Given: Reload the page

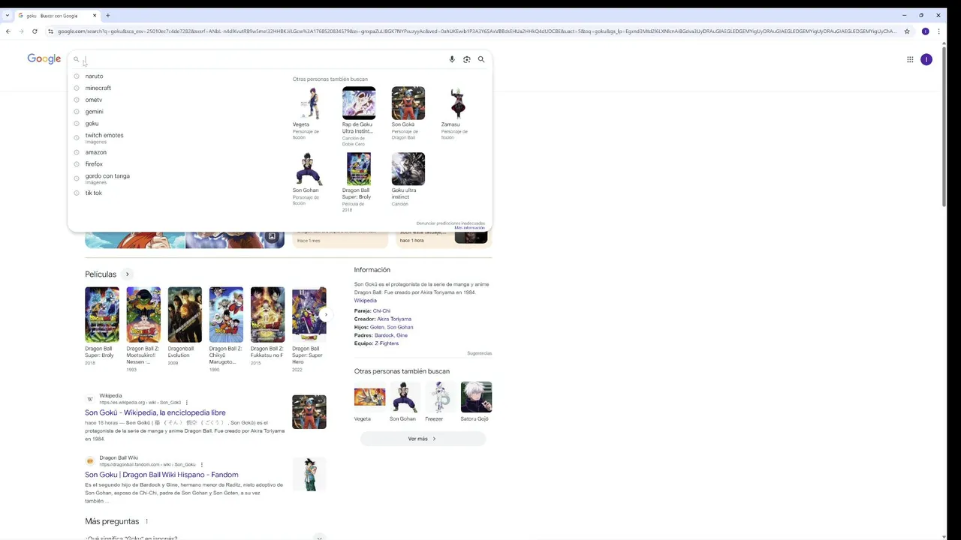Looking at the screenshot, I should click(x=35, y=31).
